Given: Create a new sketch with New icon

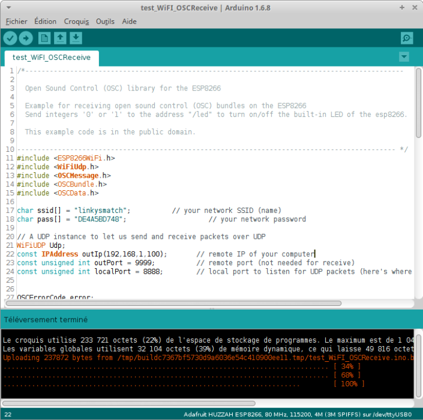Looking at the screenshot, I should click(44, 38).
